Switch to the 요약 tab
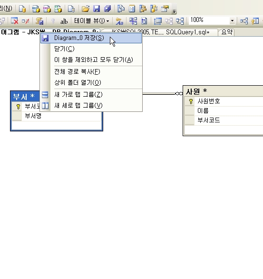This screenshot has height=279, width=263. (x=227, y=32)
